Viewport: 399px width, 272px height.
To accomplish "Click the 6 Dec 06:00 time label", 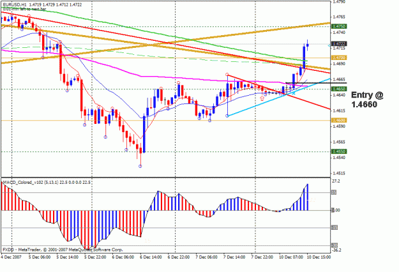I will pos(123,257).
